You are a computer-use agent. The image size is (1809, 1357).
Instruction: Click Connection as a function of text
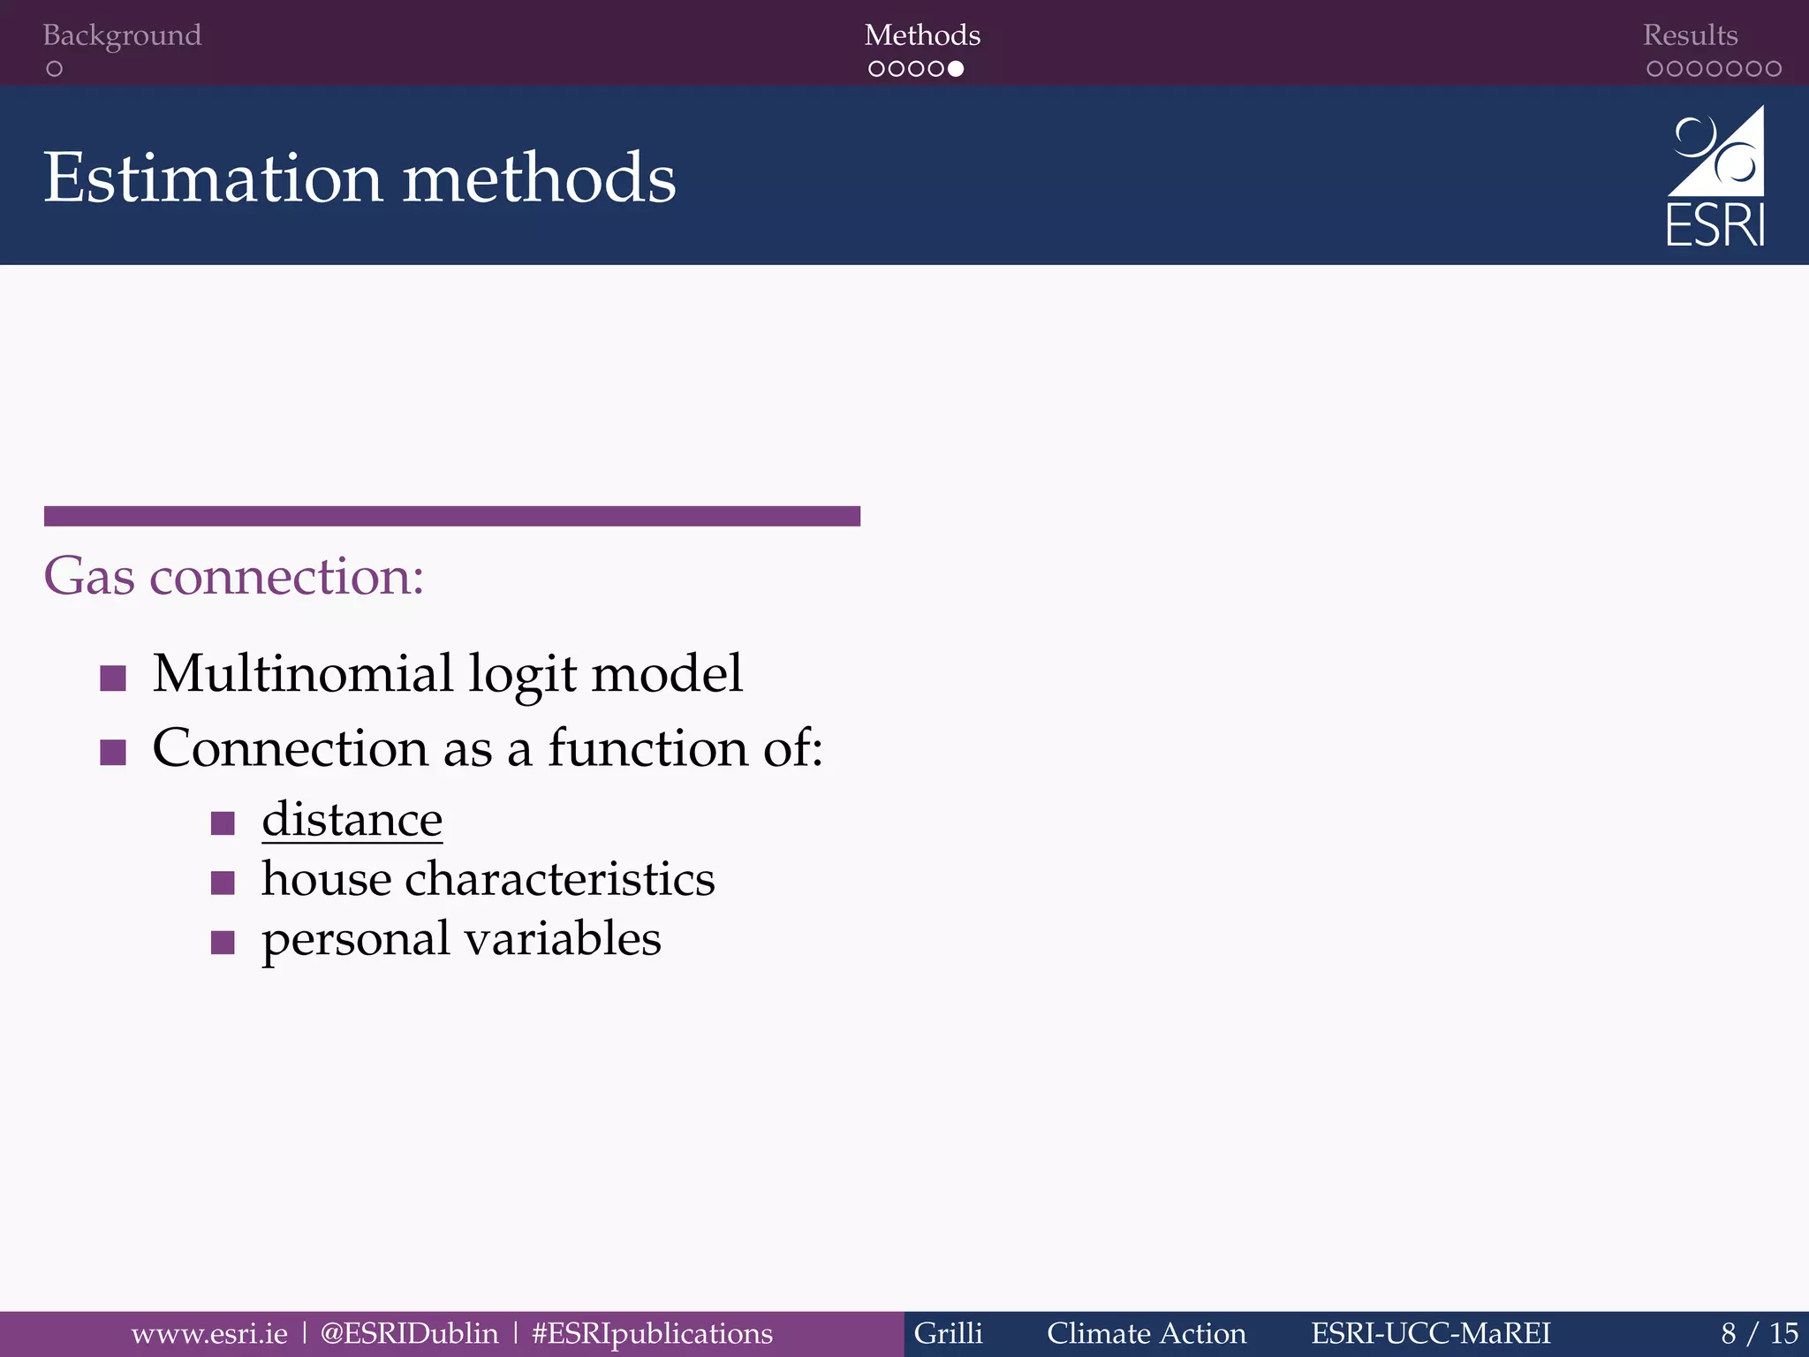[x=488, y=747]
